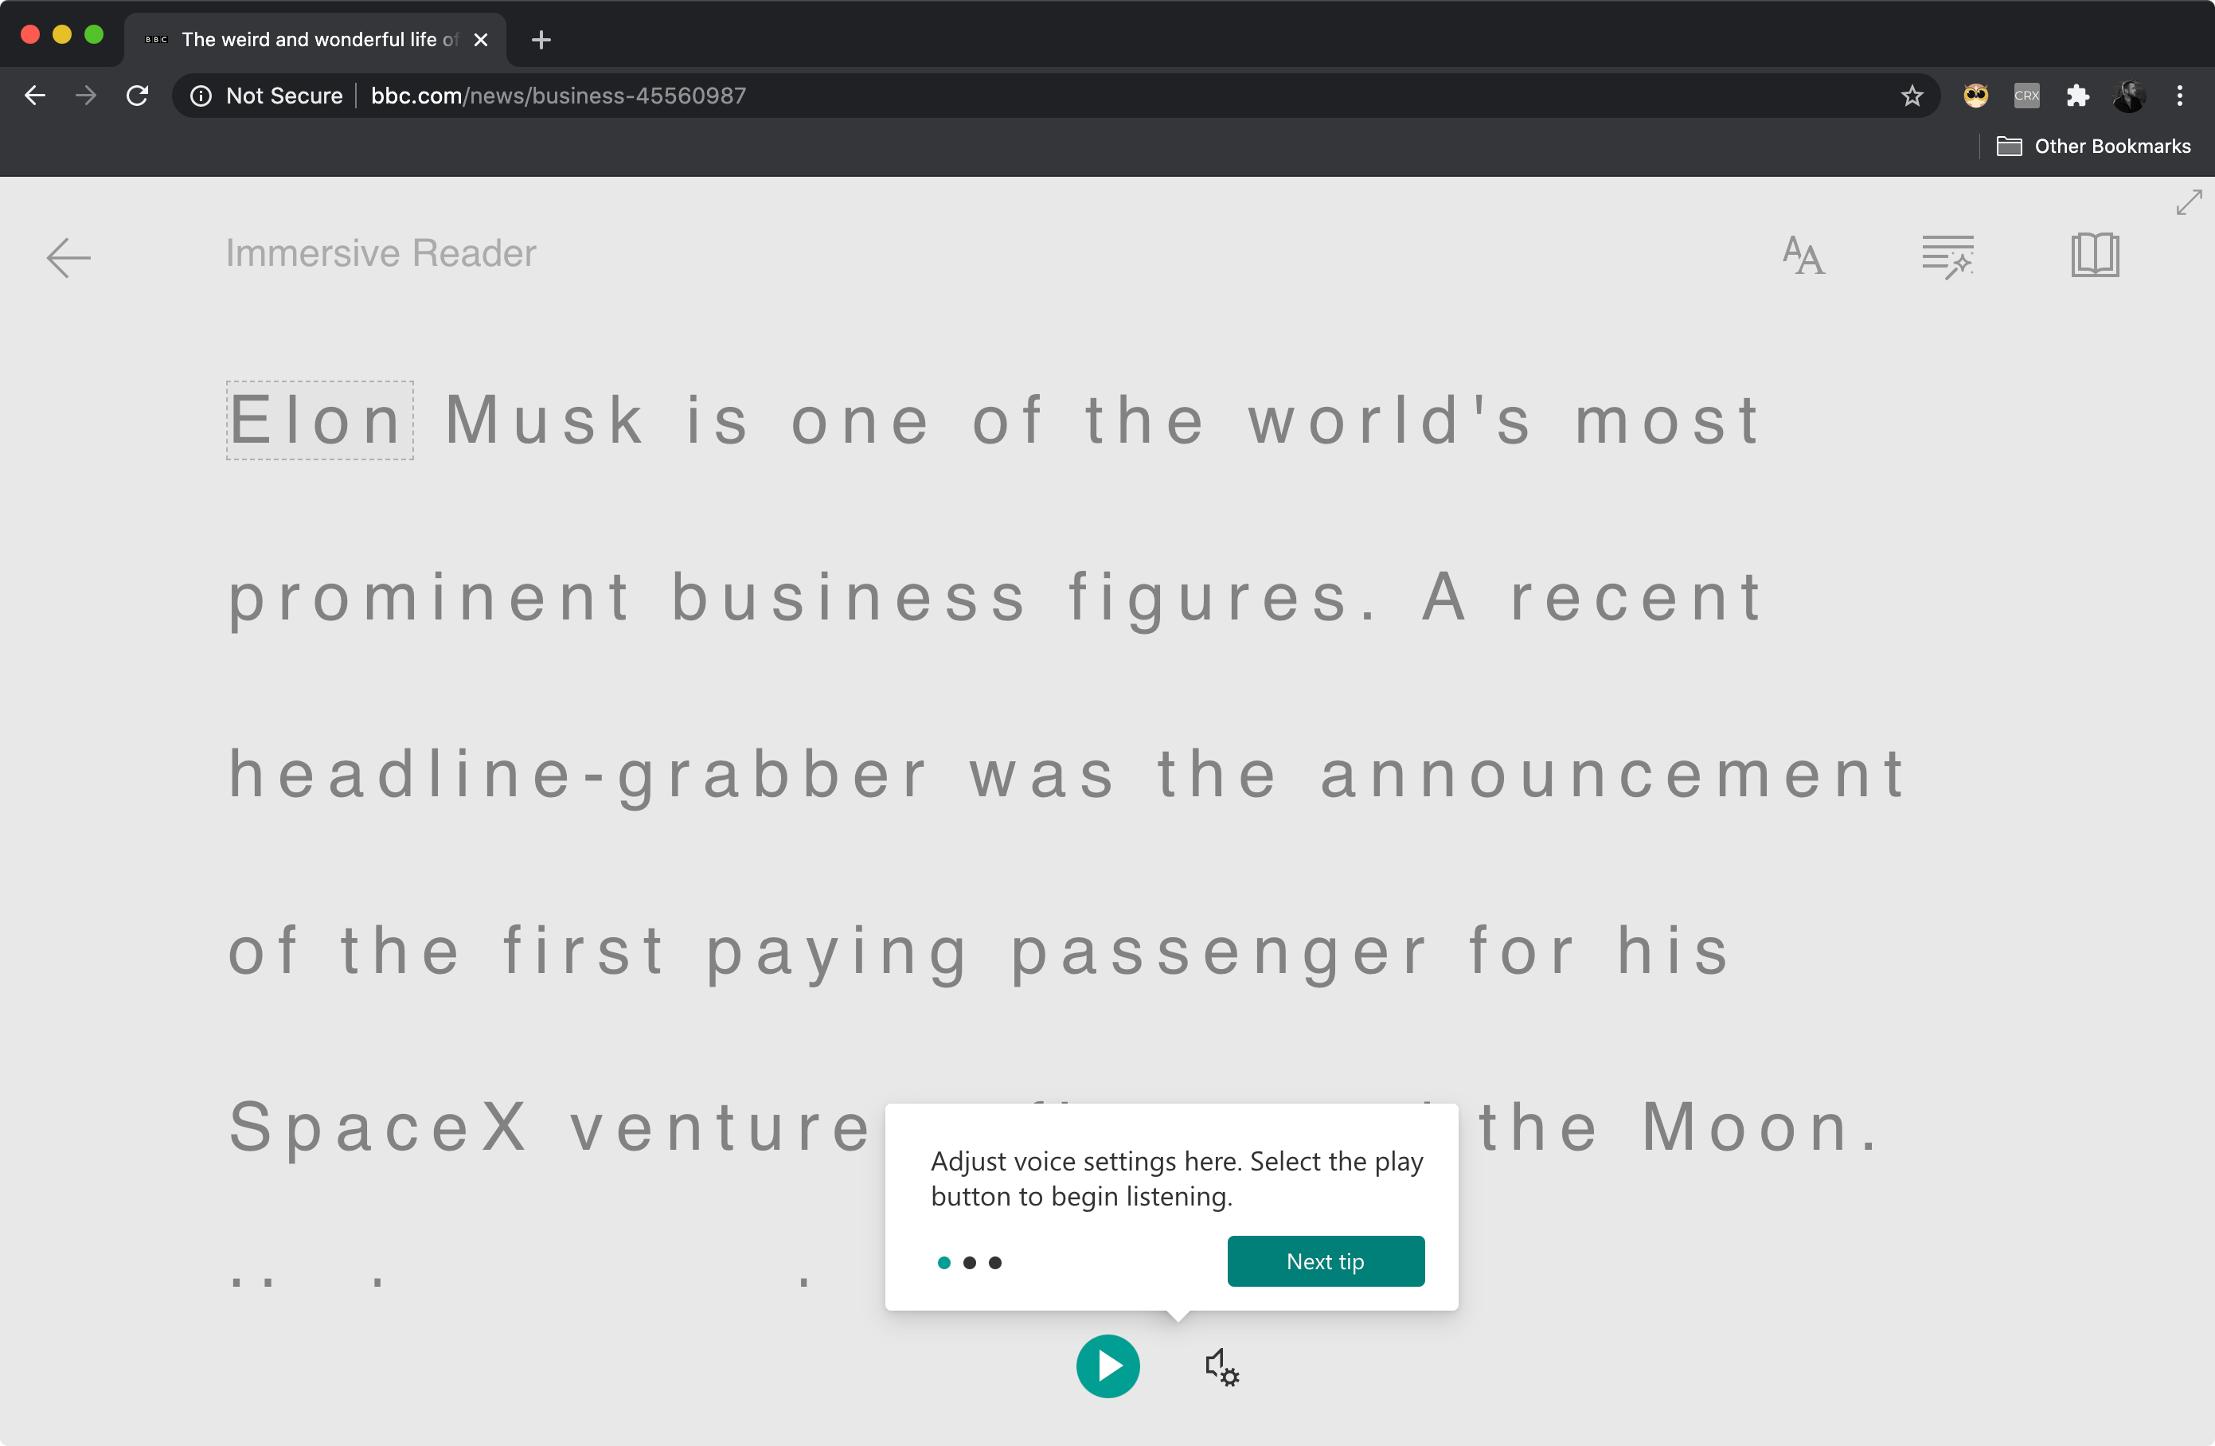
Task: Click the Text Preferences icon (AA)
Action: (x=1802, y=253)
